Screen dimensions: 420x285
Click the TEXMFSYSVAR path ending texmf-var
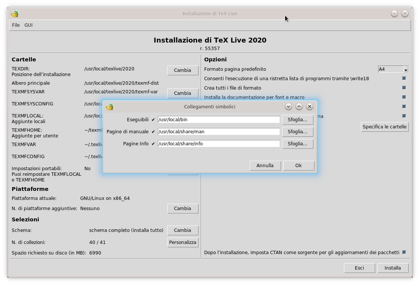pos(121,92)
